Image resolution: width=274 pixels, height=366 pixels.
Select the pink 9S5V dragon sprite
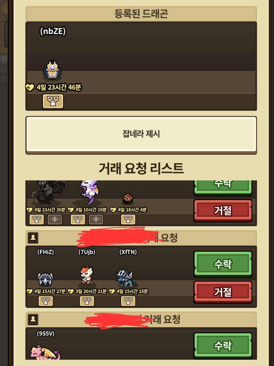pos(45,353)
